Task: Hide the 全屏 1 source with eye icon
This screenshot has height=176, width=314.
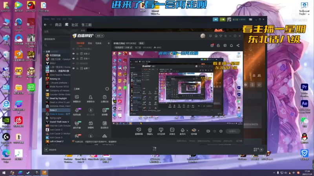Action: 73,68
